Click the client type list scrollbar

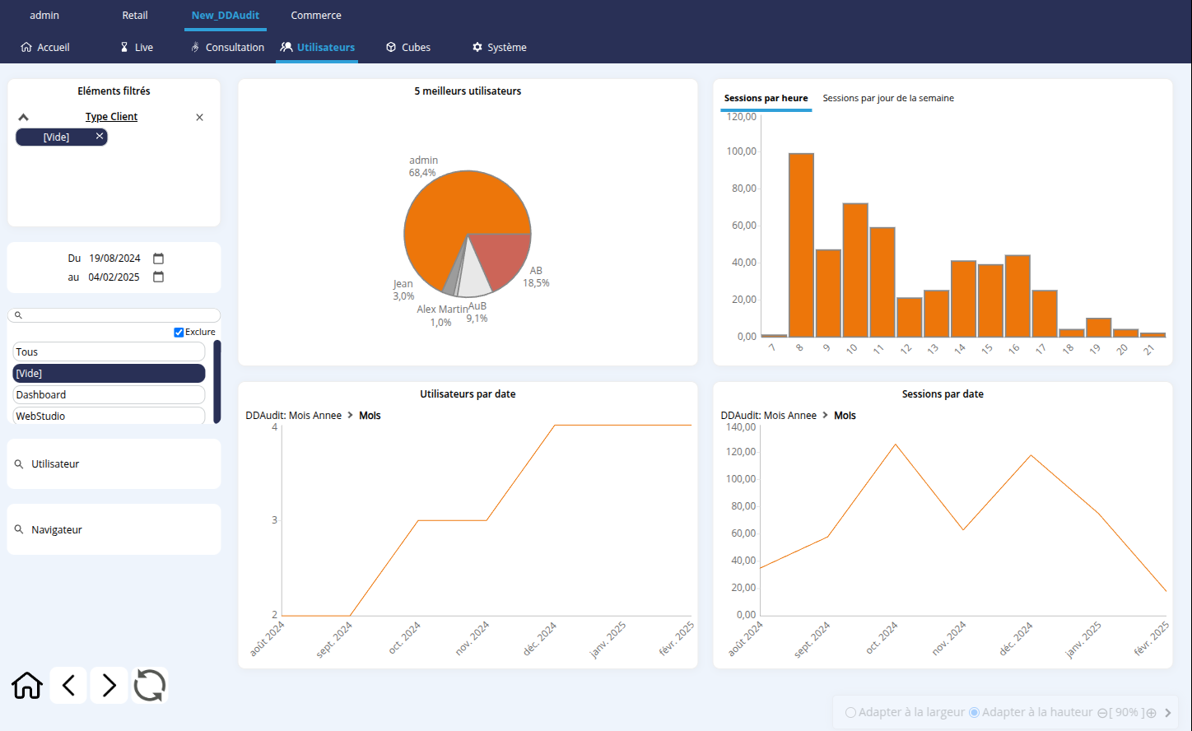coord(217,381)
